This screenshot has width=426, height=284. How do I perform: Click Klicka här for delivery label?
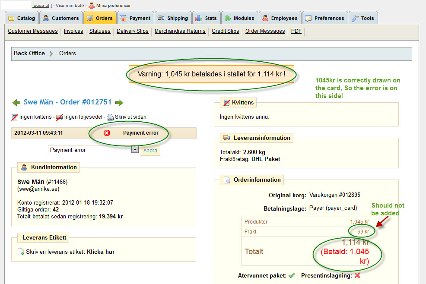(101, 252)
